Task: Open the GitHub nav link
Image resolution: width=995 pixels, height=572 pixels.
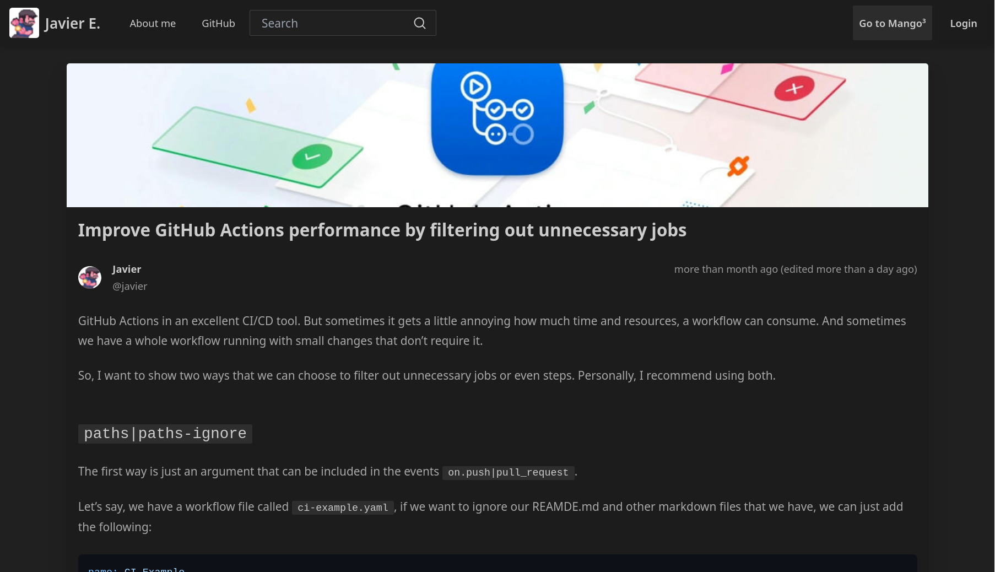Action: click(218, 23)
